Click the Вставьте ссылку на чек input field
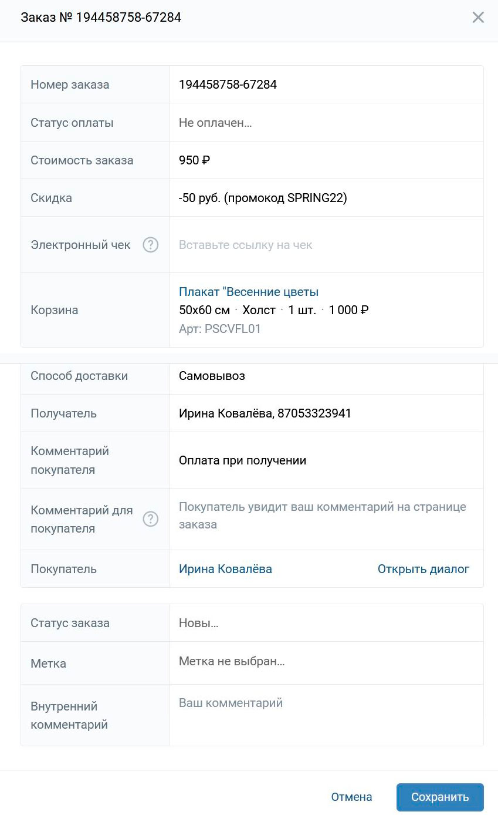Screen dimensions: 498x815 (x=326, y=245)
